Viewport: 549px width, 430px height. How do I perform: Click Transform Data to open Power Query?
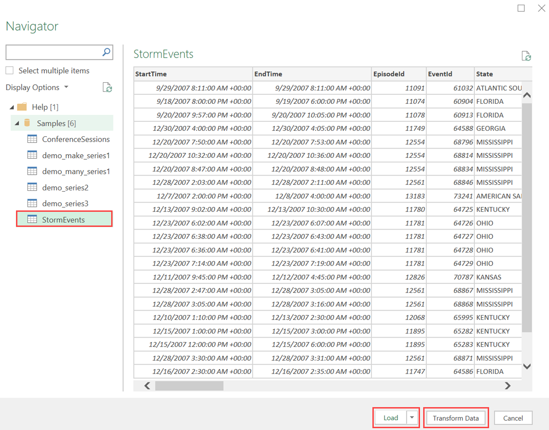(456, 418)
